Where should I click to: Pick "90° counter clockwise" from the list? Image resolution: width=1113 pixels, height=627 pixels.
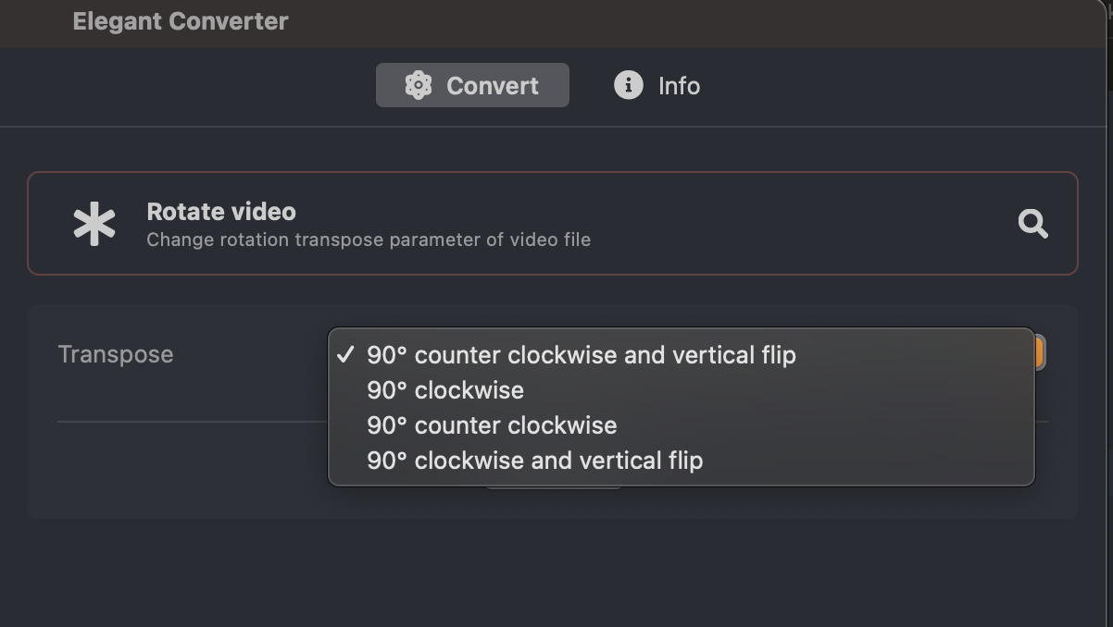coord(681,425)
